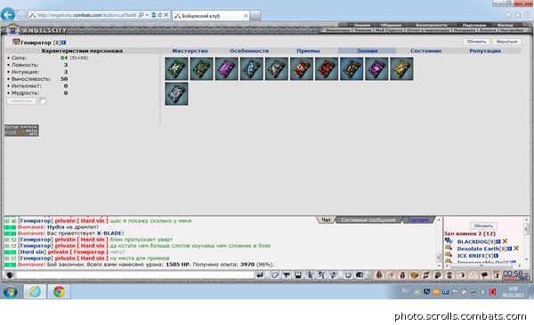The width and height of the screenshot is (534, 325).
Task: Click the blue knowledge card icon
Action: [x=251, y=68]
